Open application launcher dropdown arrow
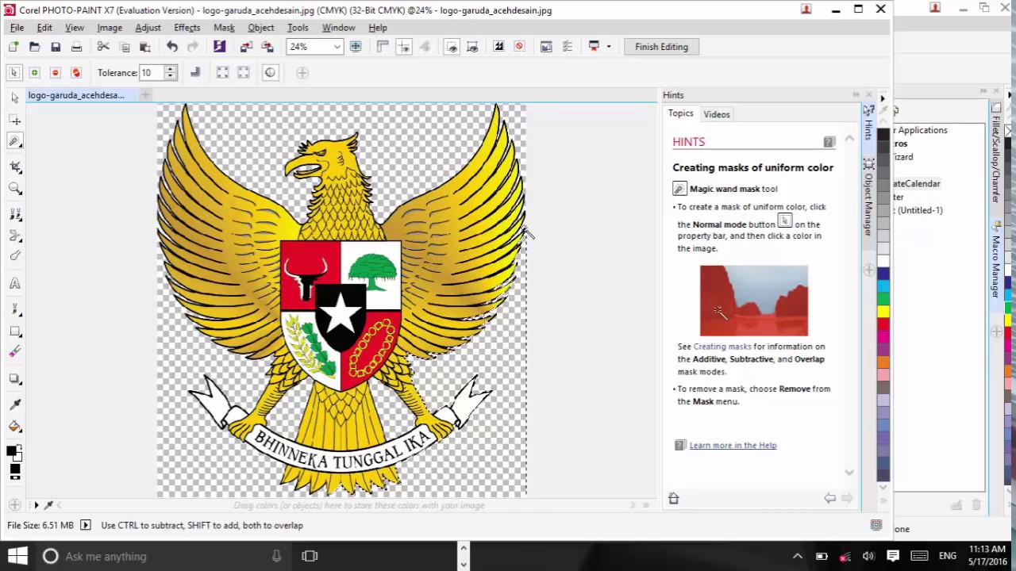 tap(609, 47)
